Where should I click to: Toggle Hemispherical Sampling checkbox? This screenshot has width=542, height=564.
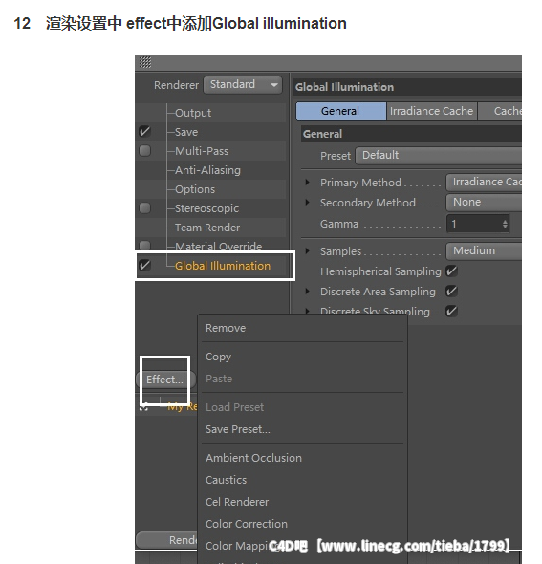(x=451, y=271)
